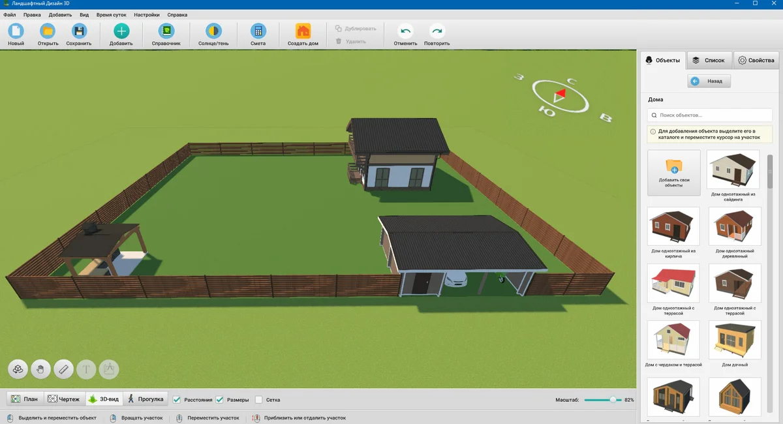Click the object catalog vertical scrollbar
The image size is (783, 424).
click(770, 172)
